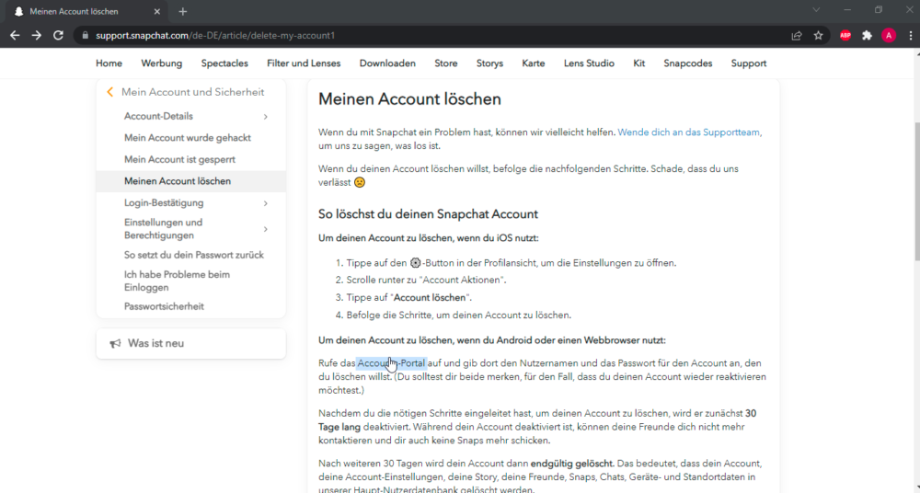Click the So löschst du deinen Snapchat Account heading

(x=428, y=214)
